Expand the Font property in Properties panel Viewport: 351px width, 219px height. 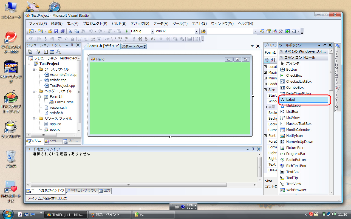[x=265, y=136]
